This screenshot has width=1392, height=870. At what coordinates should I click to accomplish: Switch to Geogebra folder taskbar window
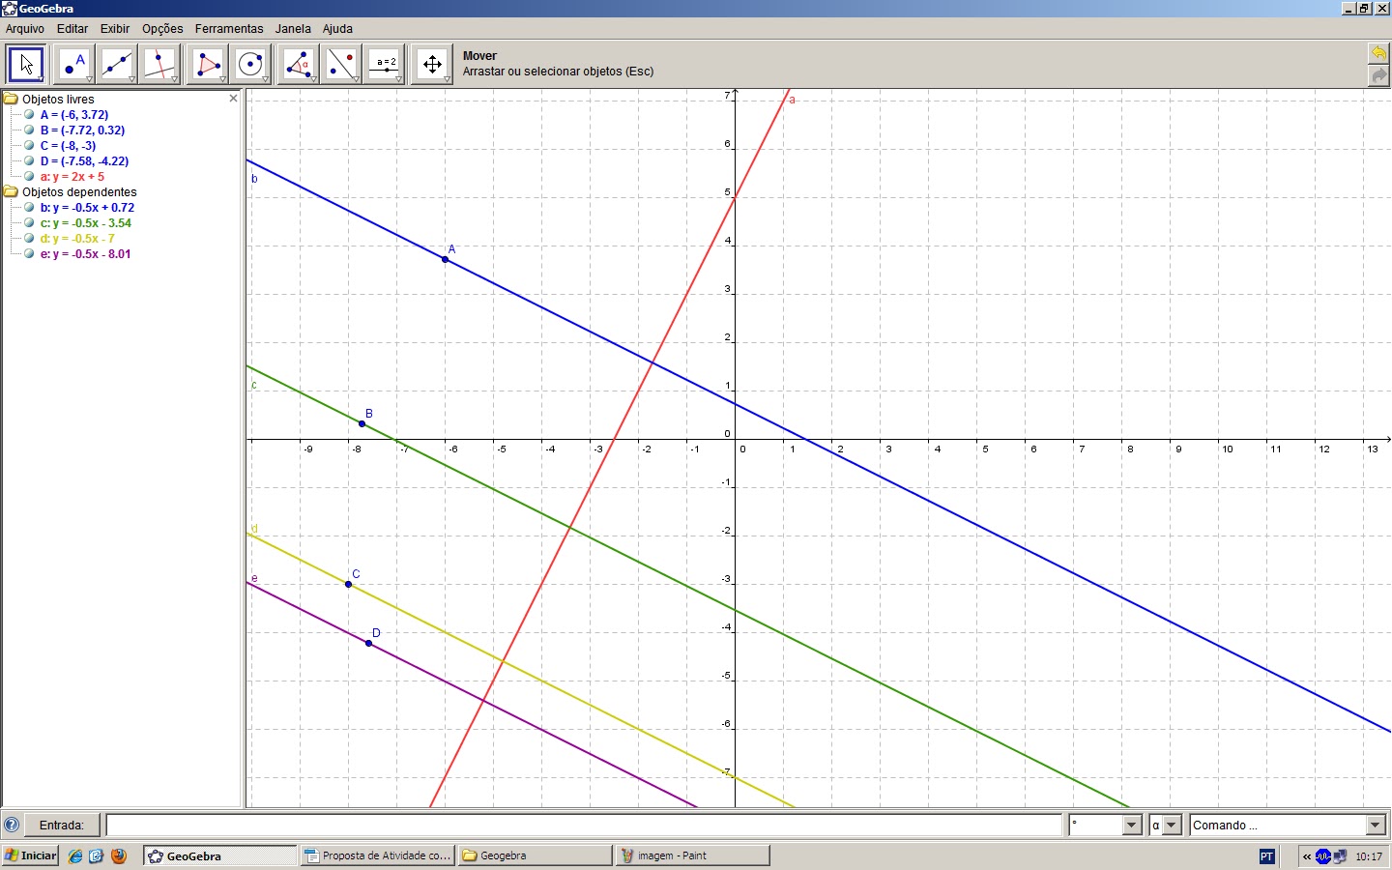tap(536, 856)
